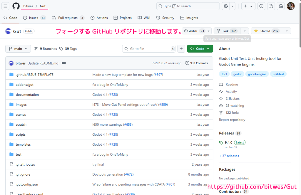
Task: Open the 9.4.0 Latest release
Action: 232,142
